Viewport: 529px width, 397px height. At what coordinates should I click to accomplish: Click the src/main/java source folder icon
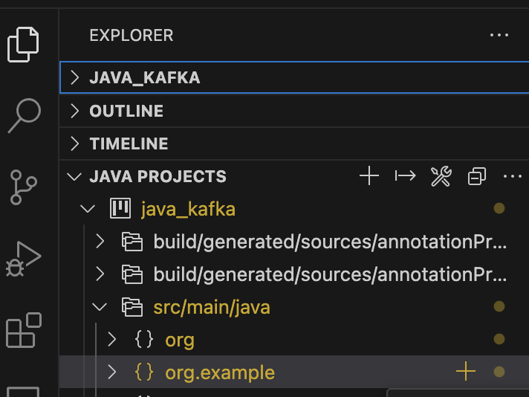point(132,307)
